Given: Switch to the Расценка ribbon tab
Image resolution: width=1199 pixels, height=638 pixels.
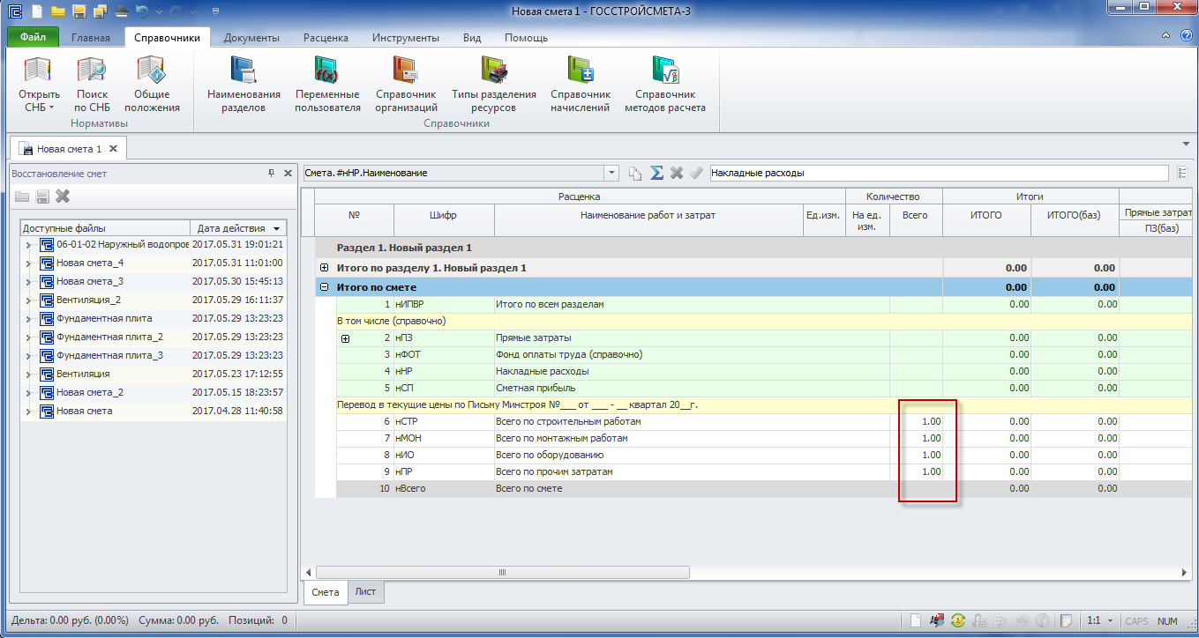Looking at the screenshot, I should [x=326, y=38].
